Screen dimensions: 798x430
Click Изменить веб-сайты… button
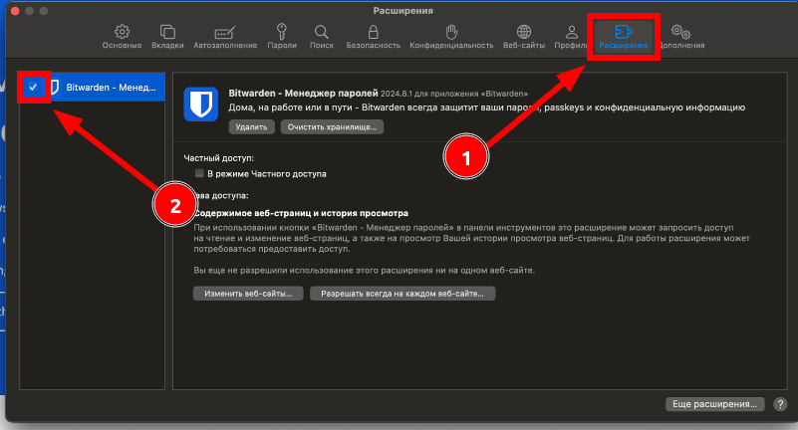pos(248,295)
